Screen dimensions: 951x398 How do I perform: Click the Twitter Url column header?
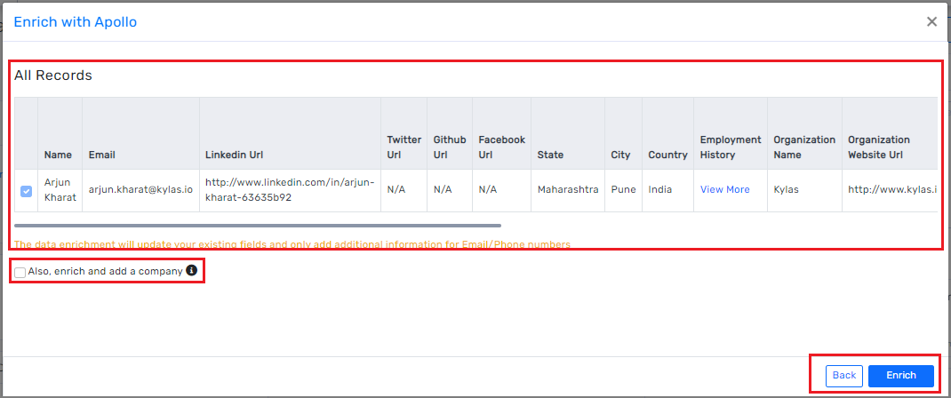pyautogui.click(x=404, y=133)
